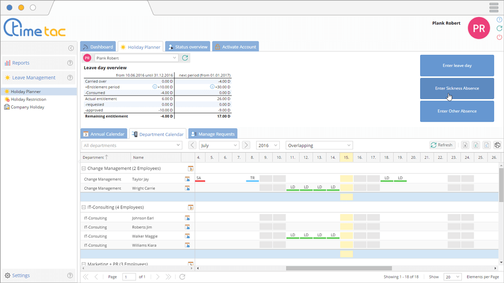Reload user data next to Plank Robert dropdown

coord(185,58)
